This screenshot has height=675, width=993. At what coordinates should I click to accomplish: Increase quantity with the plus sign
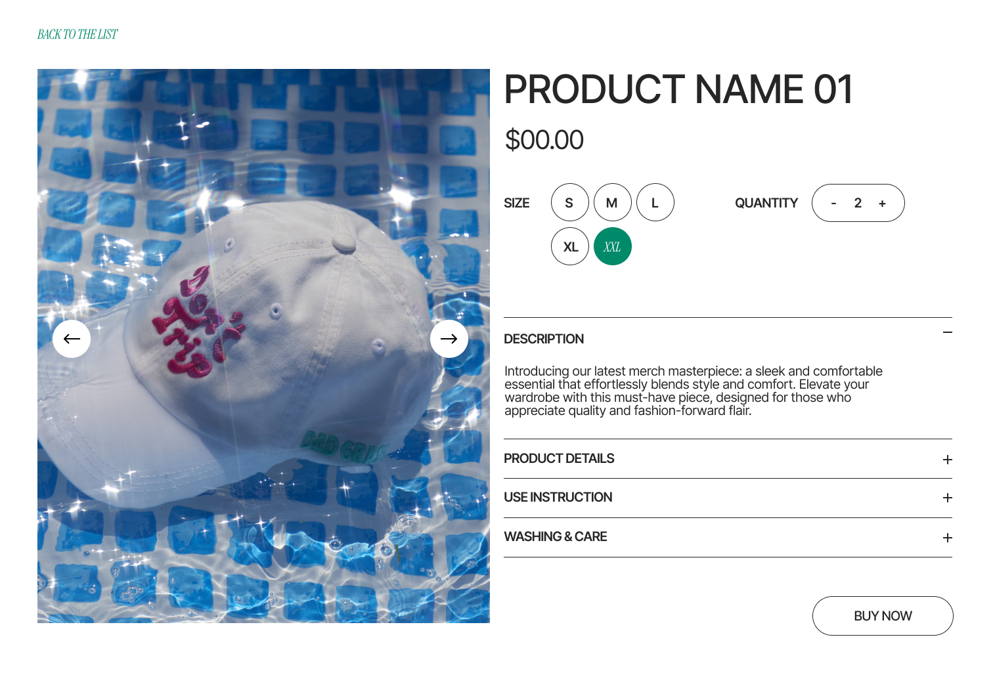coord(882,204)
